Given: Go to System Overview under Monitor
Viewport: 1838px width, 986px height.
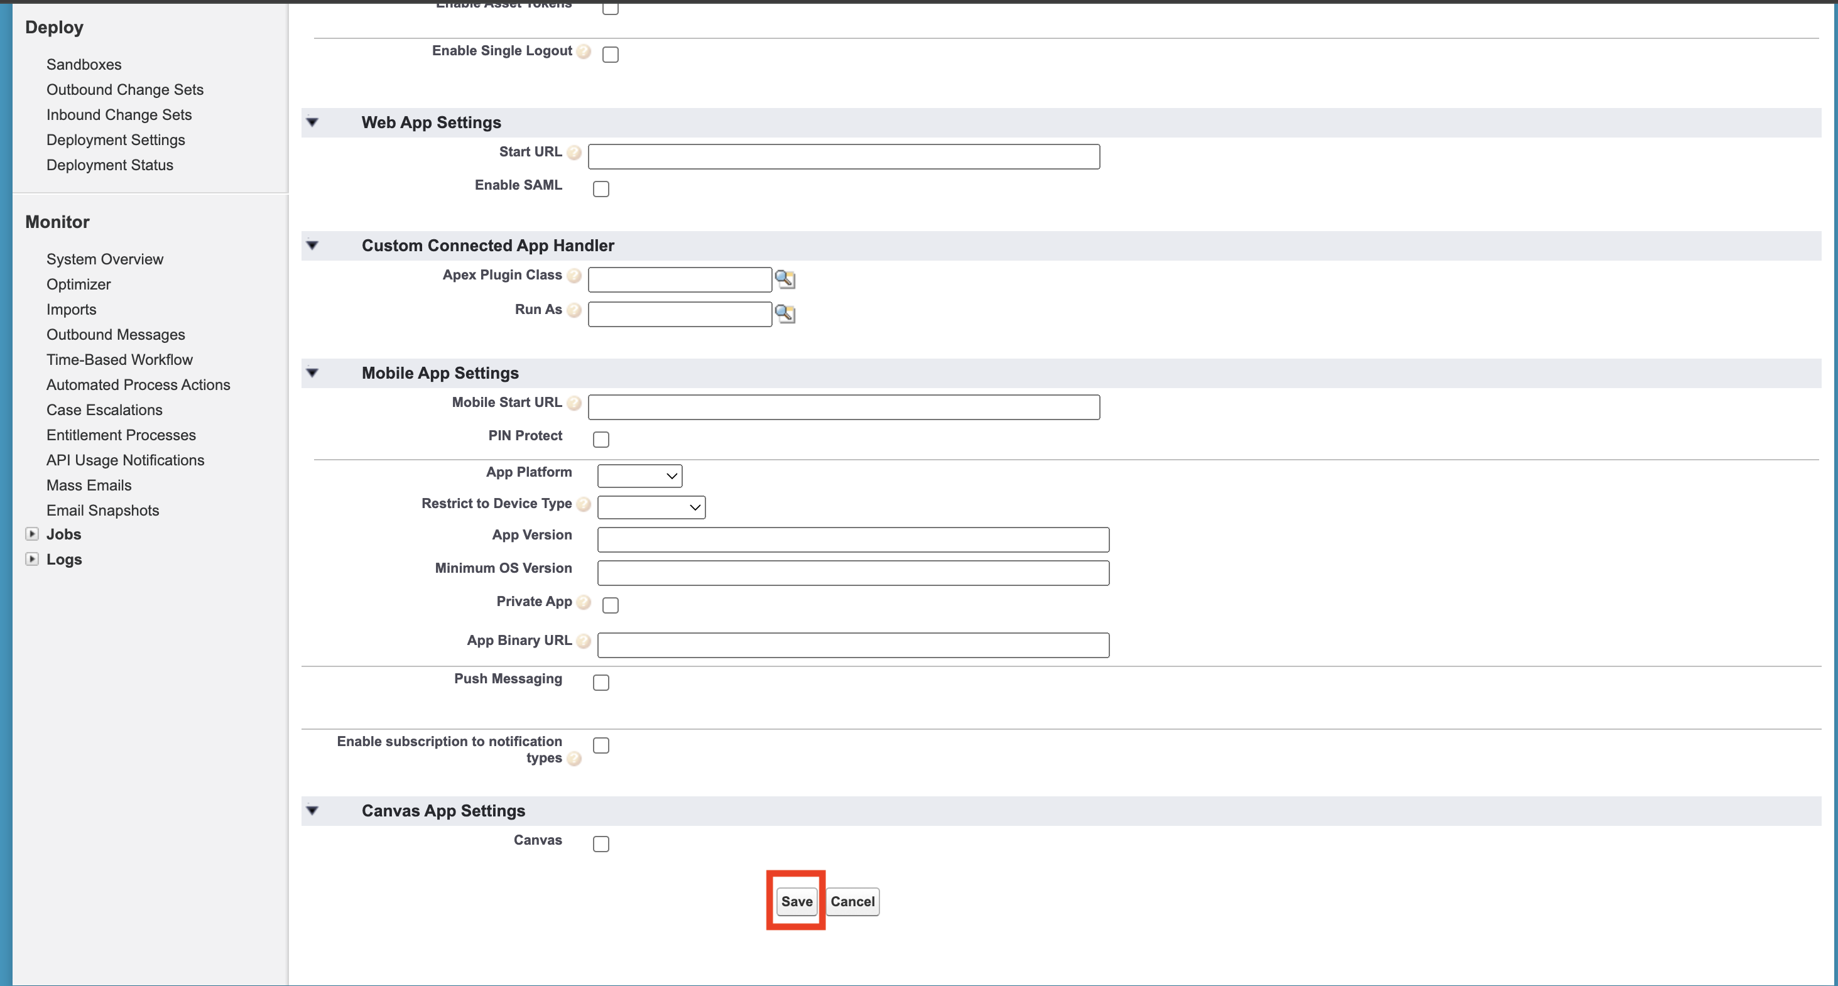Looking at the screenshot, I should click(x=105, y=259).
